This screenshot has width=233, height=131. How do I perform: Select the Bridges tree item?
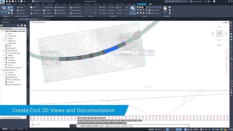tap(11, 55)
